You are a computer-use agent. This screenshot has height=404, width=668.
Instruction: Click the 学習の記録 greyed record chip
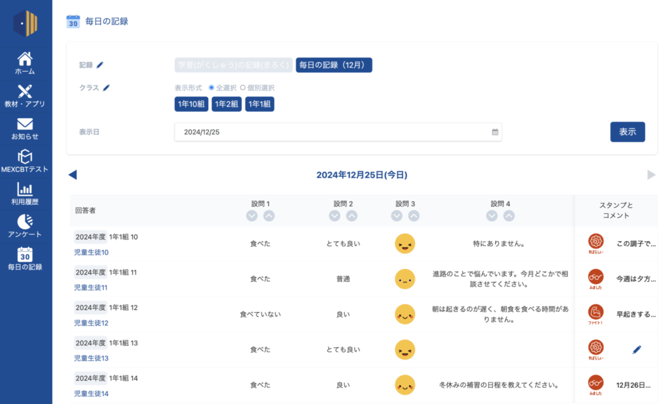point(234,65)
